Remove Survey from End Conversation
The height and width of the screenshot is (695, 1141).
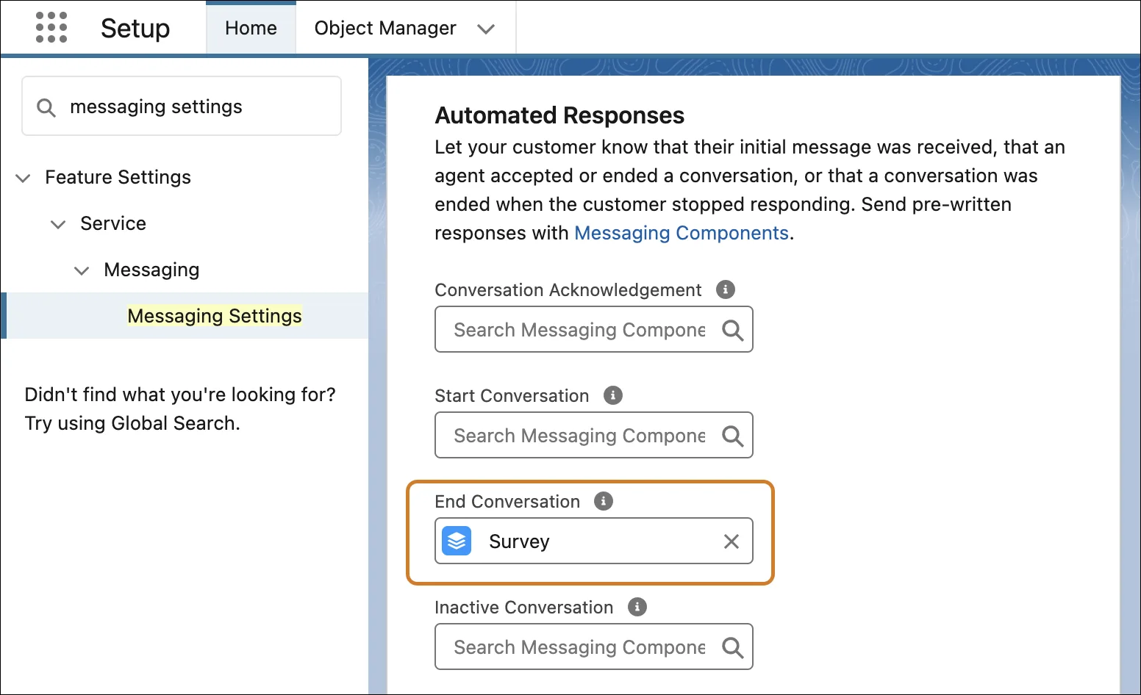(732, 541)
